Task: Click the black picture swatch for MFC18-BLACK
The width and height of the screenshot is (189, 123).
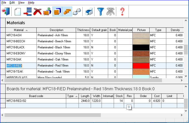Action: (141, 47)
